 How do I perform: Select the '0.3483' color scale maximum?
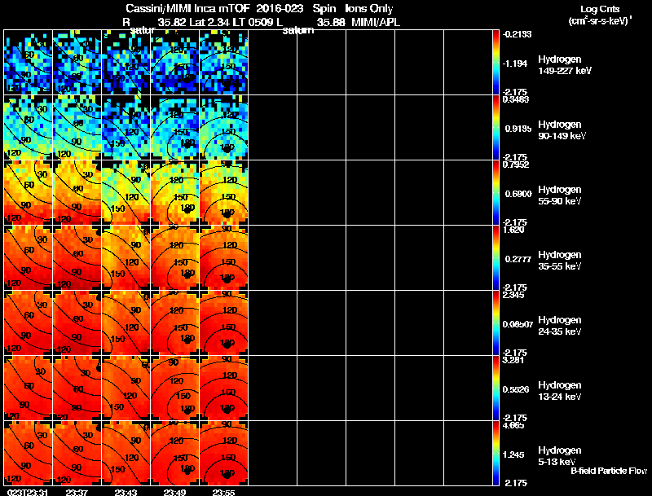516,99
